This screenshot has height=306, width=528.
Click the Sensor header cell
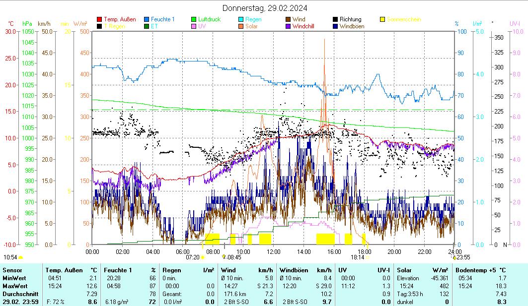click(12, 270)
